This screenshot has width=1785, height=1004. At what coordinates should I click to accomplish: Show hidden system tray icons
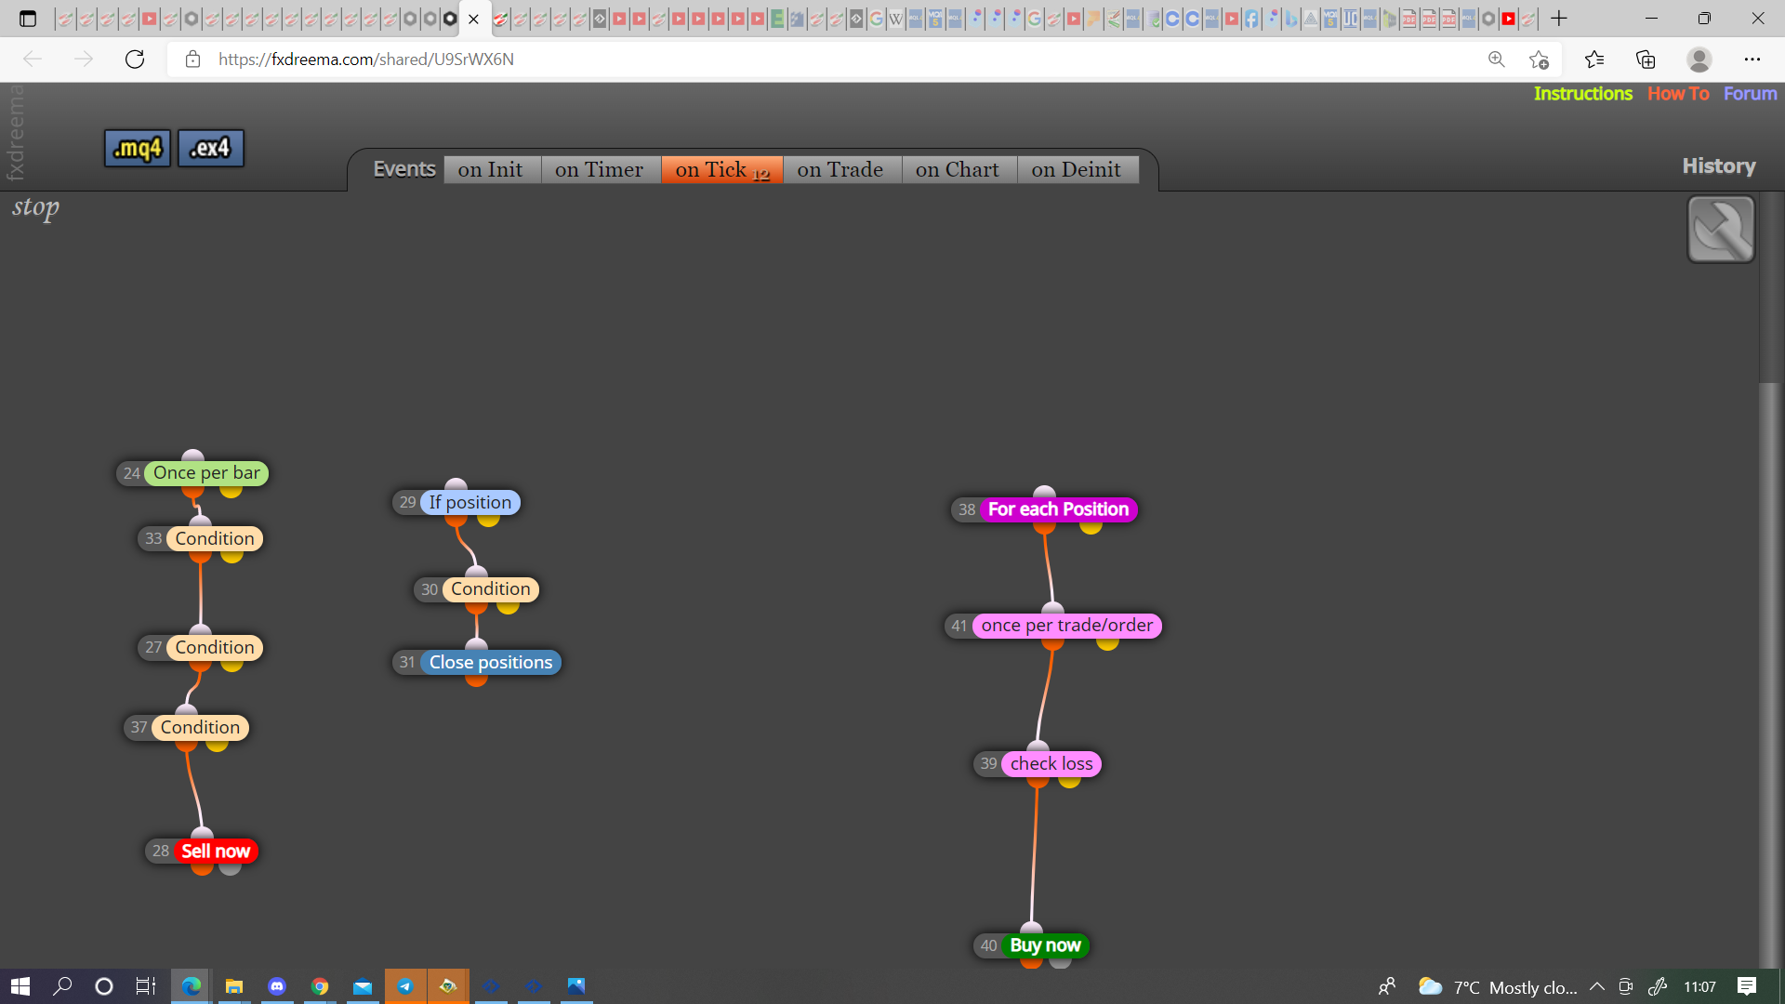(x=1597, y=986)
